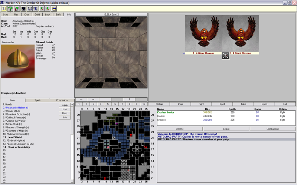Viewport: 297px width, 185px height.
Task: Click the green question mark toolbar icon
Action: pos(11,9)
